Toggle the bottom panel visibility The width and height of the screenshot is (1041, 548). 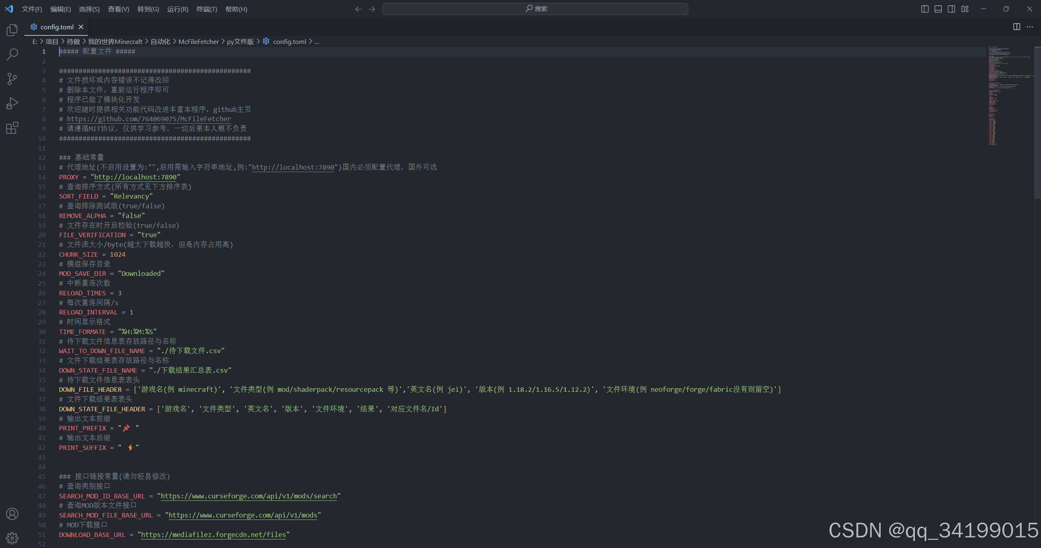coord(938,9)
